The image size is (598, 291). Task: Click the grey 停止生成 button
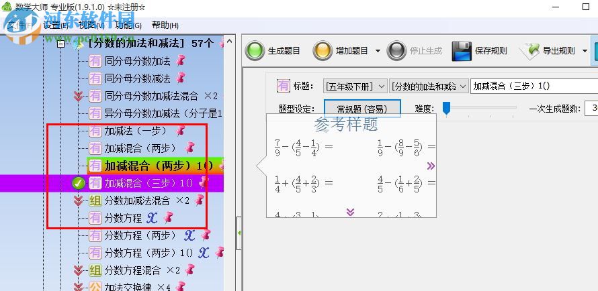tap(415, 50)
